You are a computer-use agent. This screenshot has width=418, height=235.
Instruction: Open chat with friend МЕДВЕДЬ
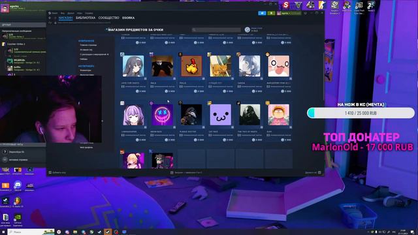coord(26,61)
